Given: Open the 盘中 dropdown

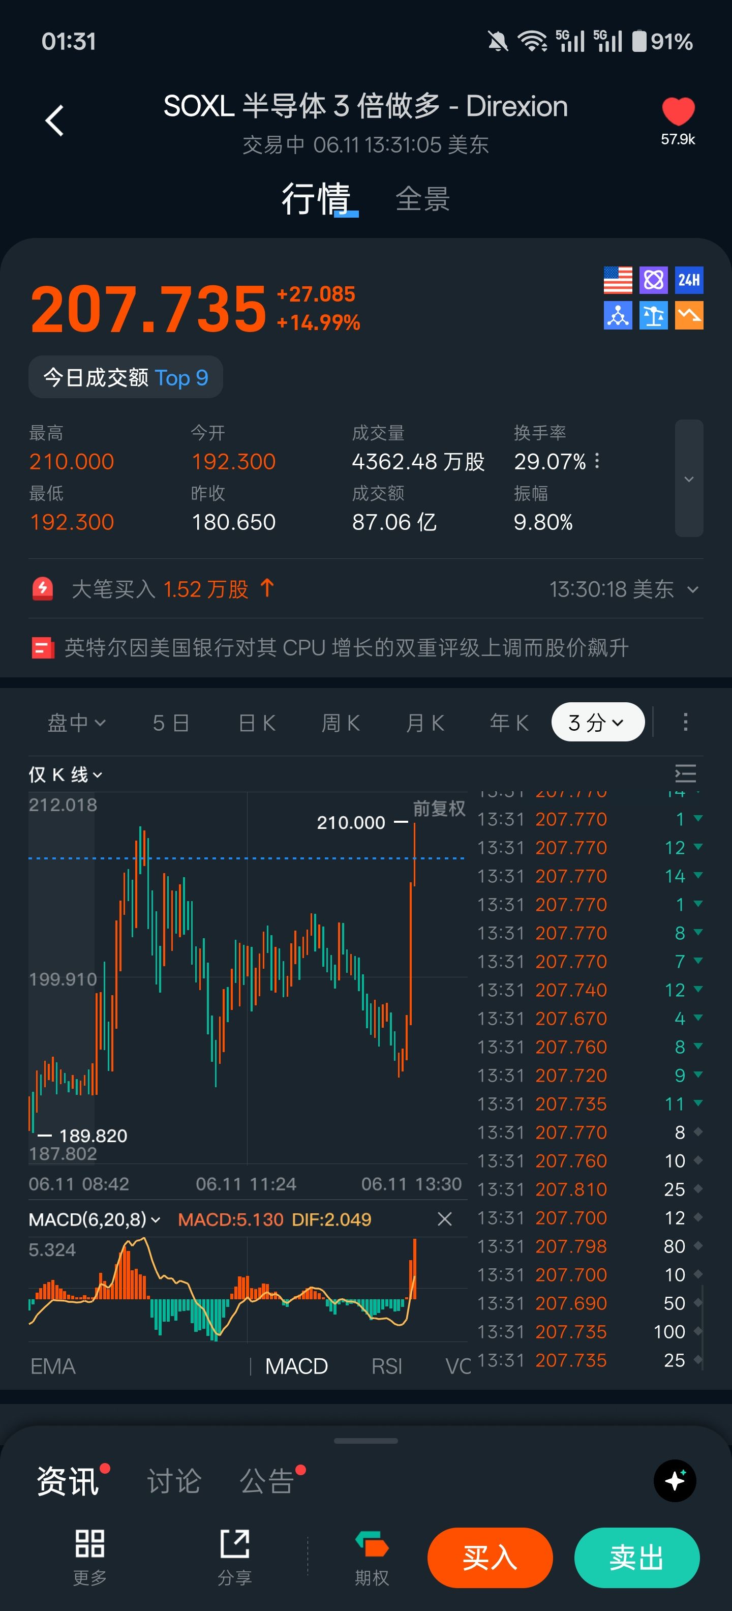Looking at the screenshot, I should pyautogui.click(x=76, y=722).
